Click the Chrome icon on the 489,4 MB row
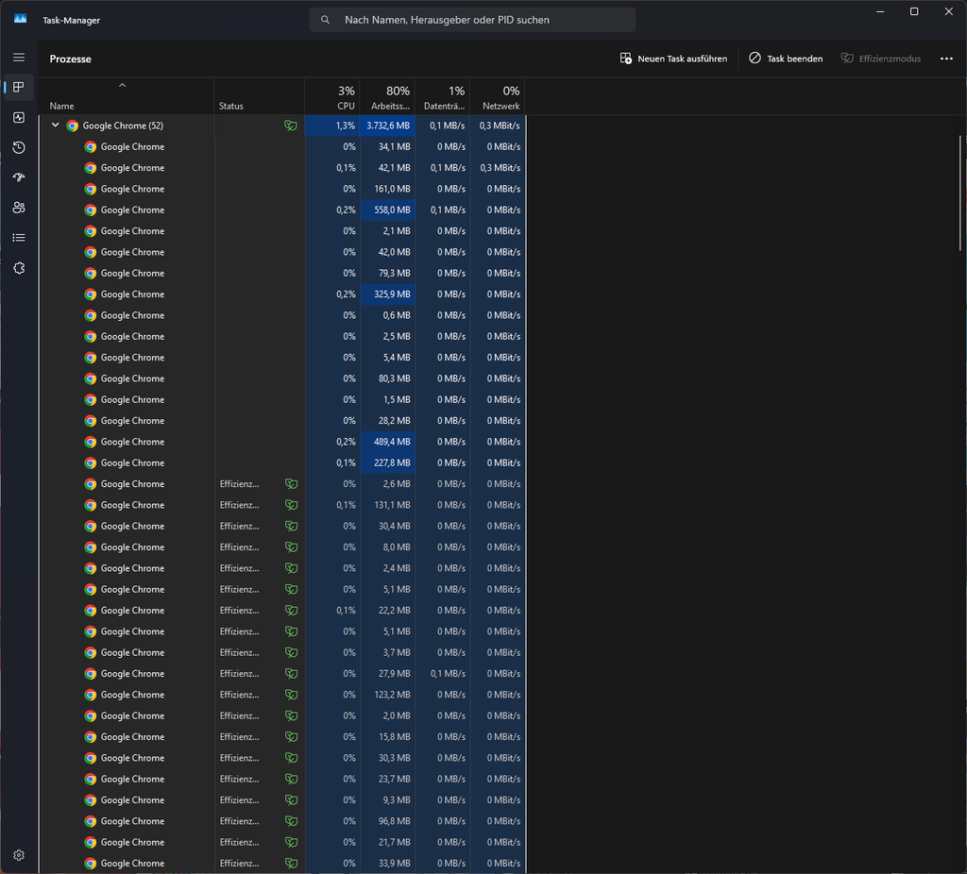Viewport: 967px width, 874px height. coord(91,442)
